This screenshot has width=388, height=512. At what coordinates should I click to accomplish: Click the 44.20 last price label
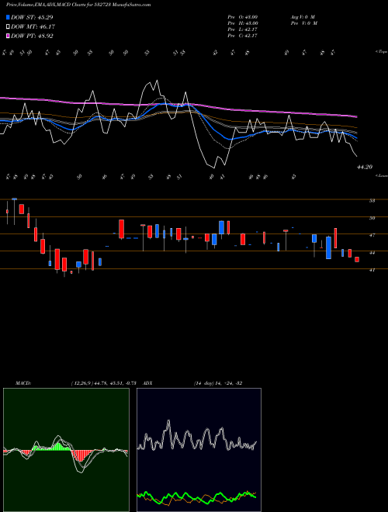tap(365, 168)
